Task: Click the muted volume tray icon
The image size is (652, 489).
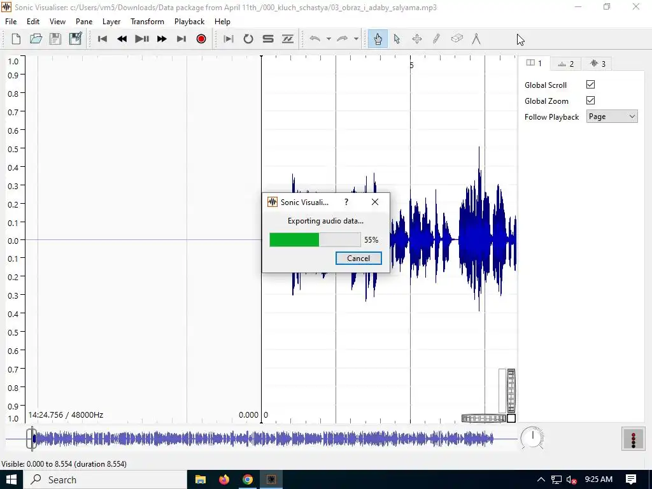Action: [572, 480]
